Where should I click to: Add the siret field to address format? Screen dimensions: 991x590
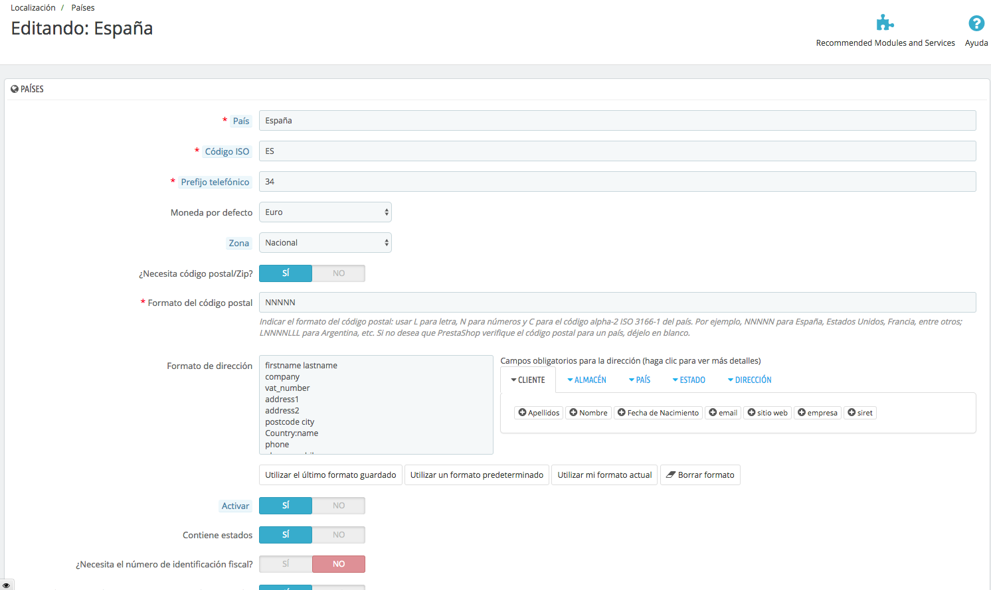[x=860, y=413]
